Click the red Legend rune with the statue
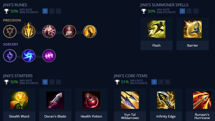 (69, 31)
